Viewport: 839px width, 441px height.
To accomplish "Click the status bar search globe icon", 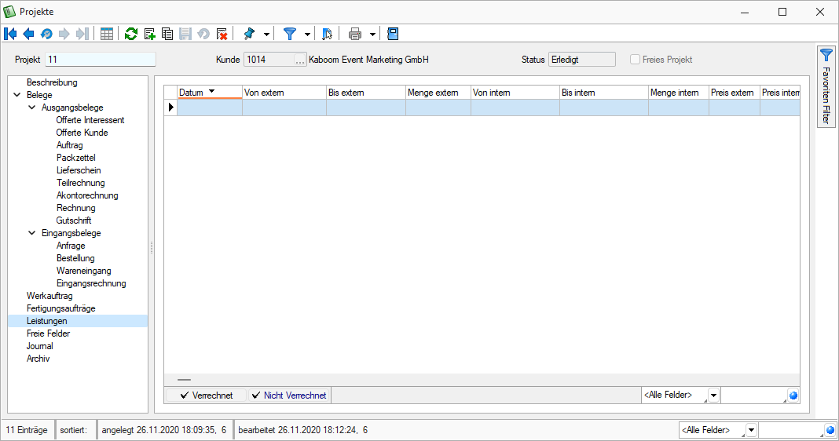I will pyautogui.click(x=830, y=430).
